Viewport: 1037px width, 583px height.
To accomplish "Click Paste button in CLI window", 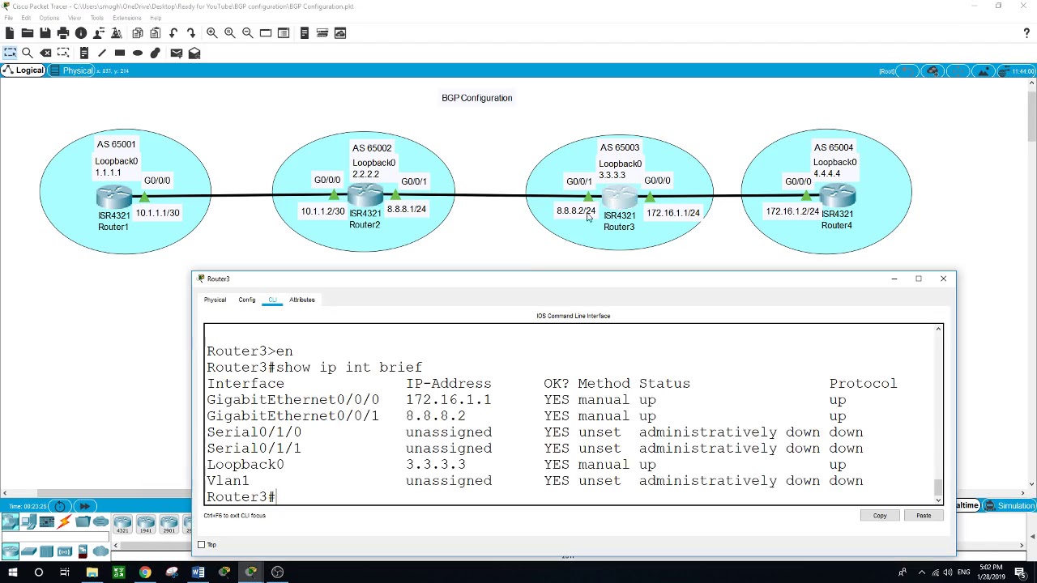I will [x=924, y=516].
